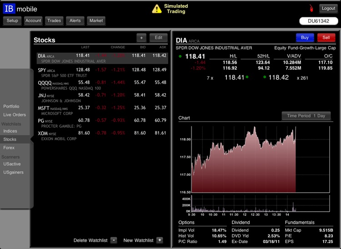Click the red connection status icon near Logout

311,9
